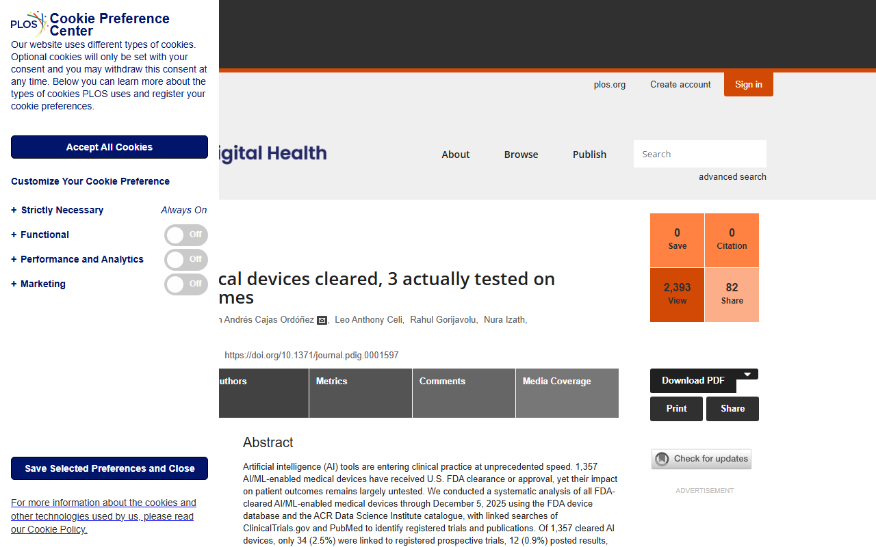Click the Download PDF button
This screenshot has width=876, height=547.
[x=693, y=381]
